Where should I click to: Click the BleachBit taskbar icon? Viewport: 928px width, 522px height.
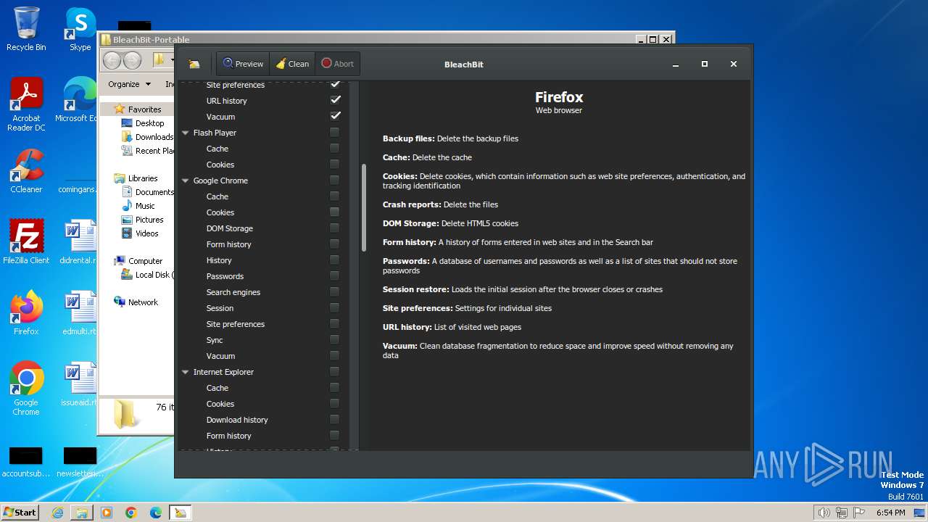point(180,513)
